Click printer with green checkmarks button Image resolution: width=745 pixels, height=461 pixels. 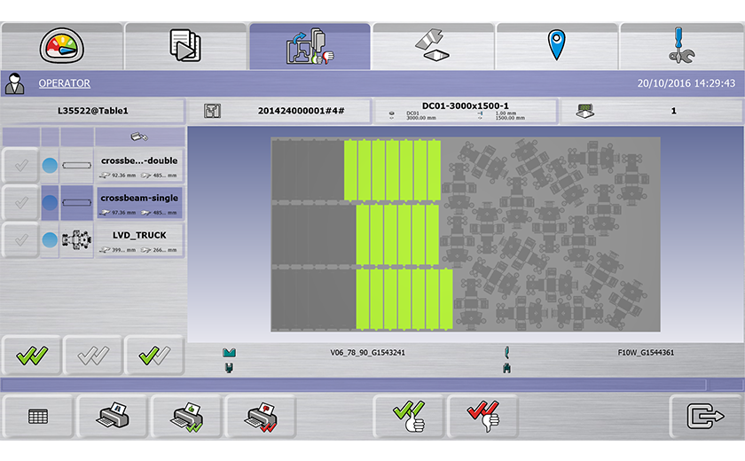(185, 417)
